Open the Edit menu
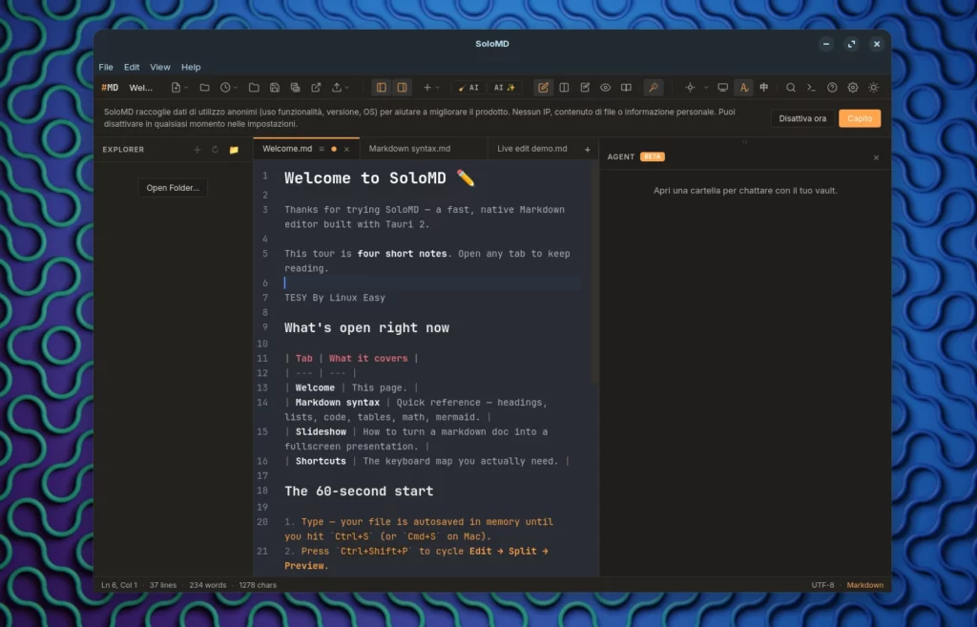This screenshot has width=977, height=627. pos(132,68)
